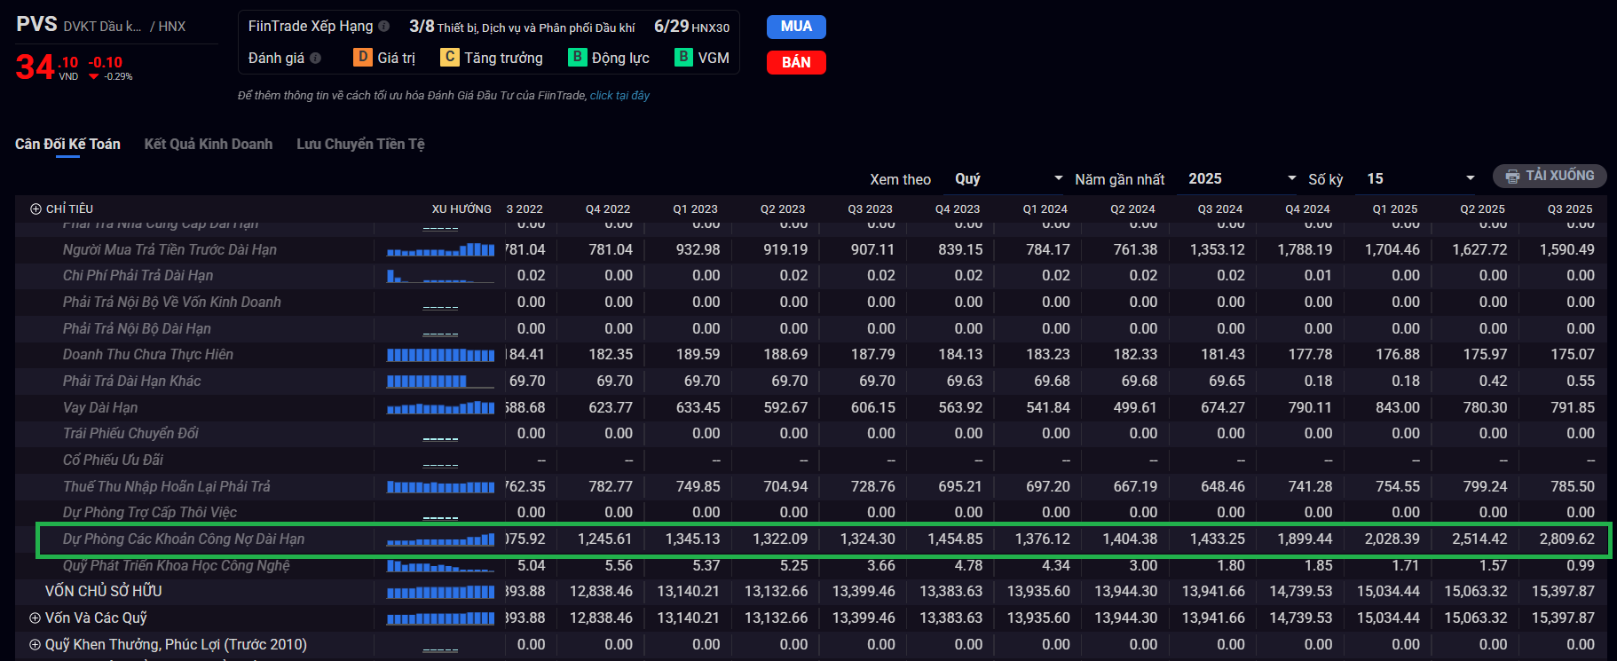Click the yellow C badge for Tăng trưởng
Image resolution: width=1617 pixels, height=661 pixels.
click(x=450, y=58)
